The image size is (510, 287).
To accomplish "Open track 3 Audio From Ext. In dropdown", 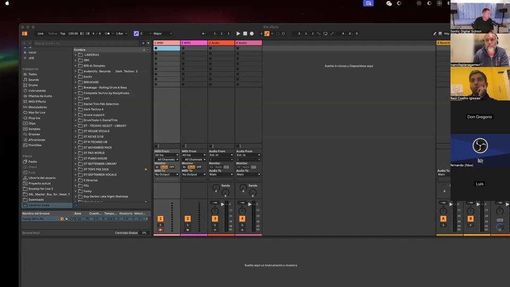I will (x=220, y=155).
